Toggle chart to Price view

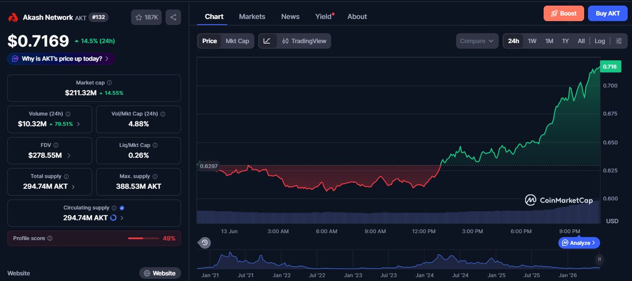coord(210,41)
